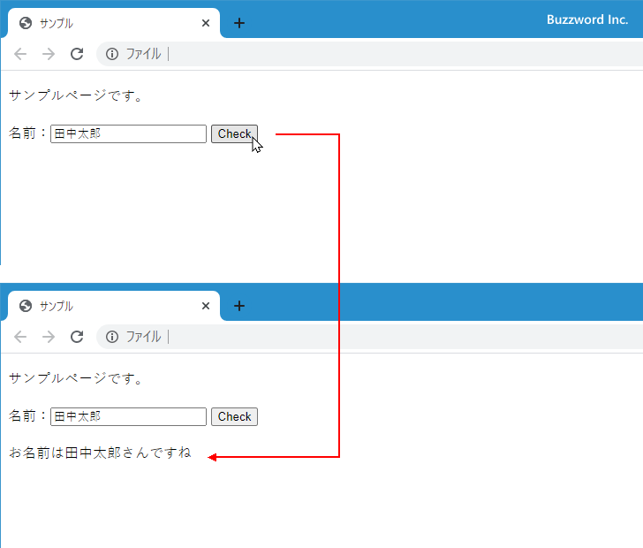Click the お名前は田中太郎さんですね result text
Viewport: 643px width, 548px height.
(x=100, y=453)
